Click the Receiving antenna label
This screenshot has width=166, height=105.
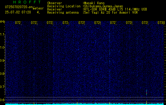pos(63,13)
